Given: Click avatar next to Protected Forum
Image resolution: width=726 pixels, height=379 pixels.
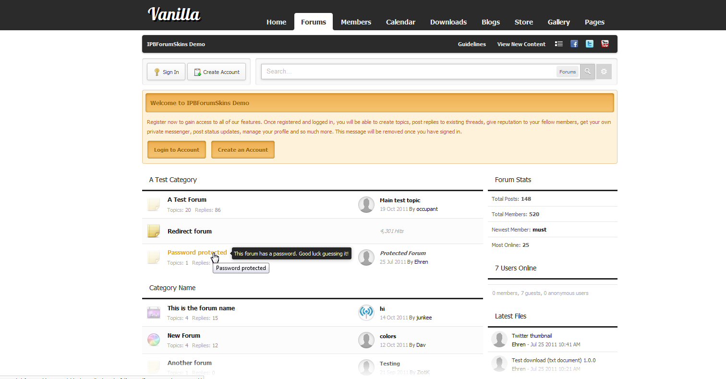Looking at the screenshot, I should pyautogui.click(x=366, y=257).
